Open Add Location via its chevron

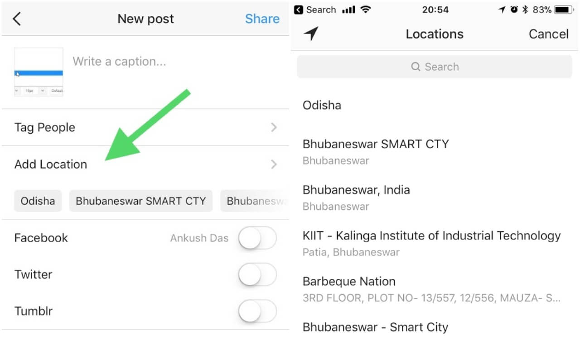point(274,164)
